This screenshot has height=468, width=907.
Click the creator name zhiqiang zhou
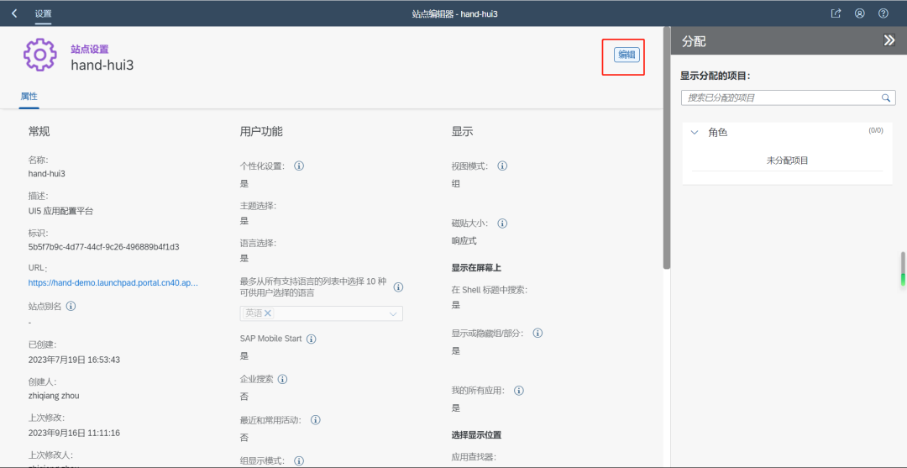[x=54, y=396]
